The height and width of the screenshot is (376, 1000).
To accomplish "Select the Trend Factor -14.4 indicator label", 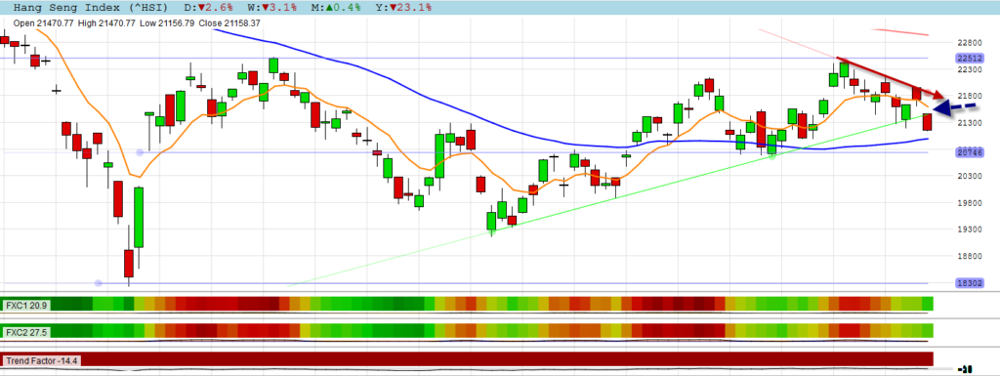I will coord(42,360).
